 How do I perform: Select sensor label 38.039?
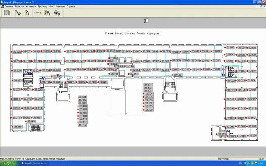point(70,61)
